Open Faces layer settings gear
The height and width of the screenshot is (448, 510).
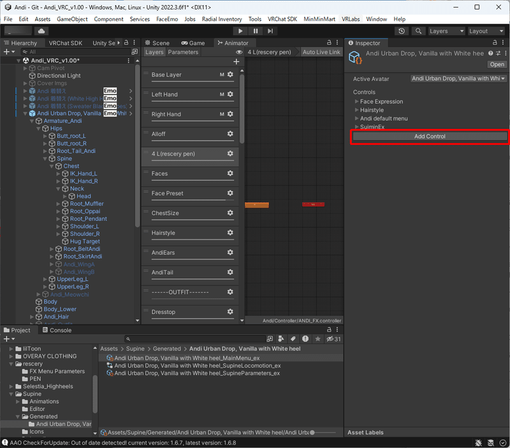tap(230, 173)
